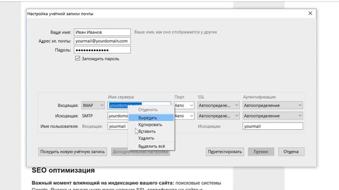Open the incoming Аутентификация dropdown
Viewport: 339px width, 190px height.
273,106
